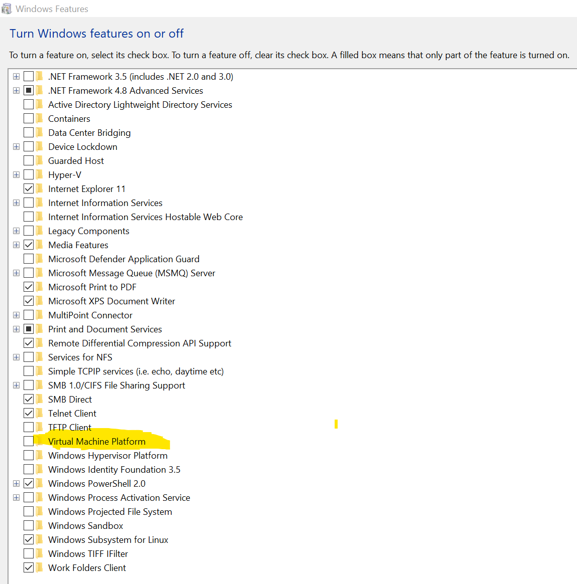
Task: Select Windows Projected File System row
Action: (x=110, y=512)
